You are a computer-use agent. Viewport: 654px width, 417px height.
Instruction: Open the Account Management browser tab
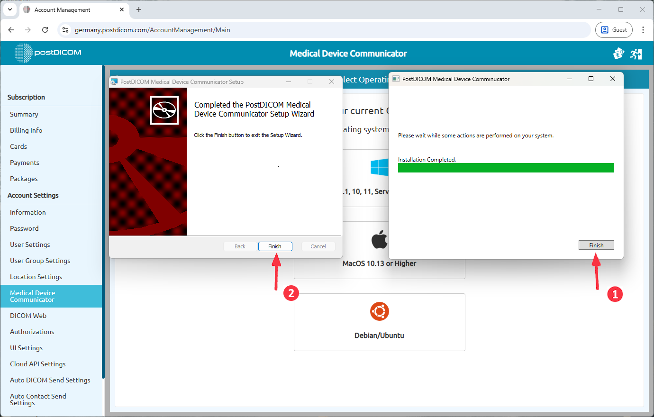[x=62, y=9]
